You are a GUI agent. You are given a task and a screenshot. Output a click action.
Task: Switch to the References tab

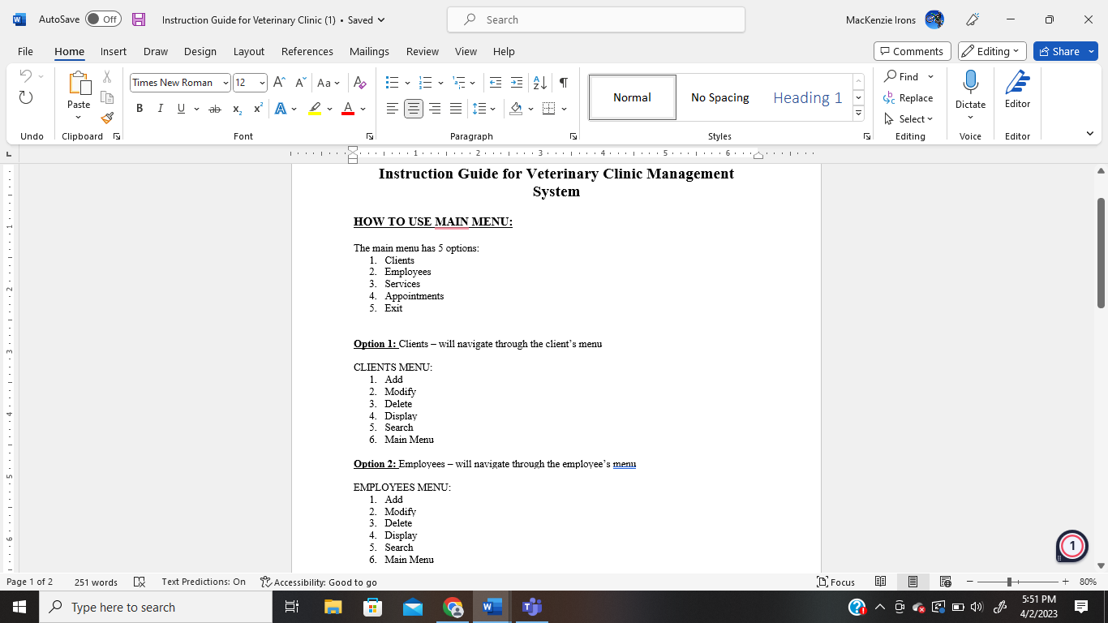tap(307, 51)
